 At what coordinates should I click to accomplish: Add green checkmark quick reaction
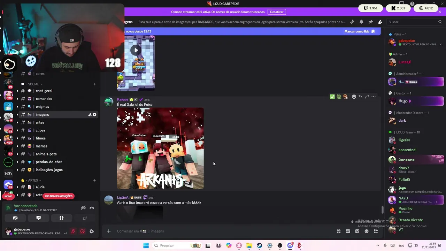pos(332,97)
